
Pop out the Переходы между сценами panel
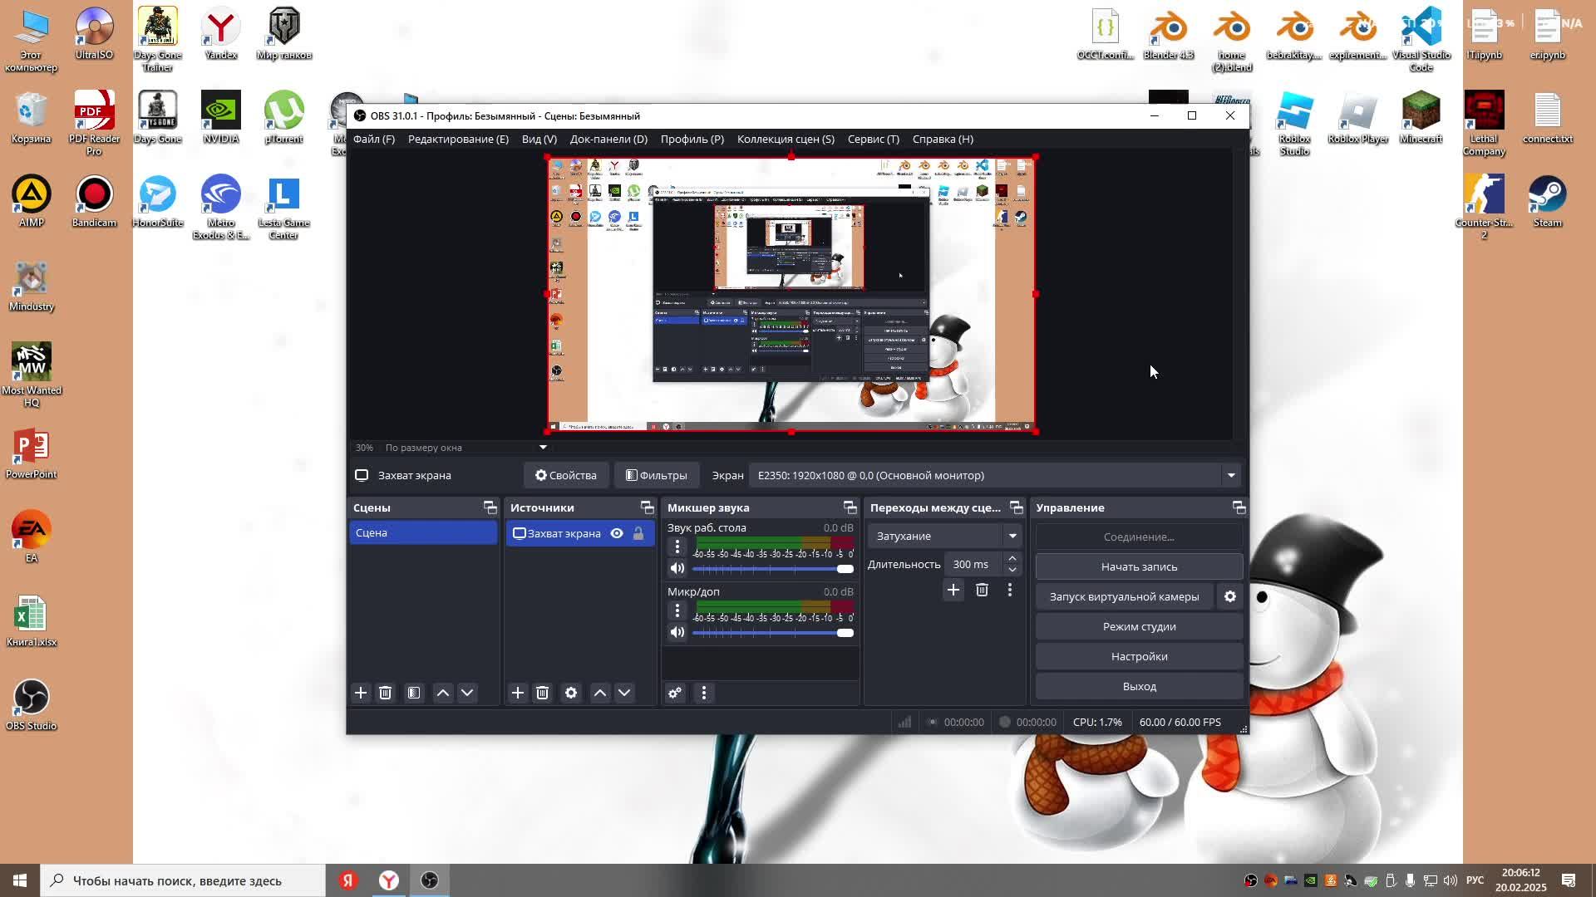pos(1016,507)
